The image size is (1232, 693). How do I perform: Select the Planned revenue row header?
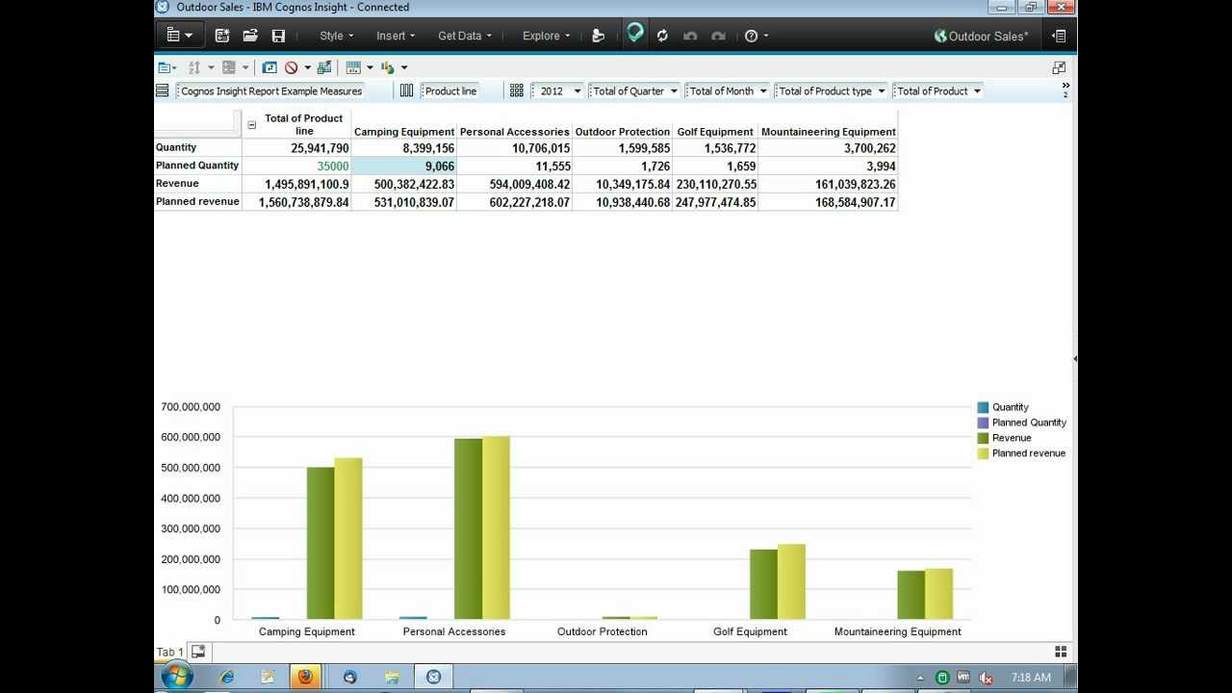tap(197, 202)
